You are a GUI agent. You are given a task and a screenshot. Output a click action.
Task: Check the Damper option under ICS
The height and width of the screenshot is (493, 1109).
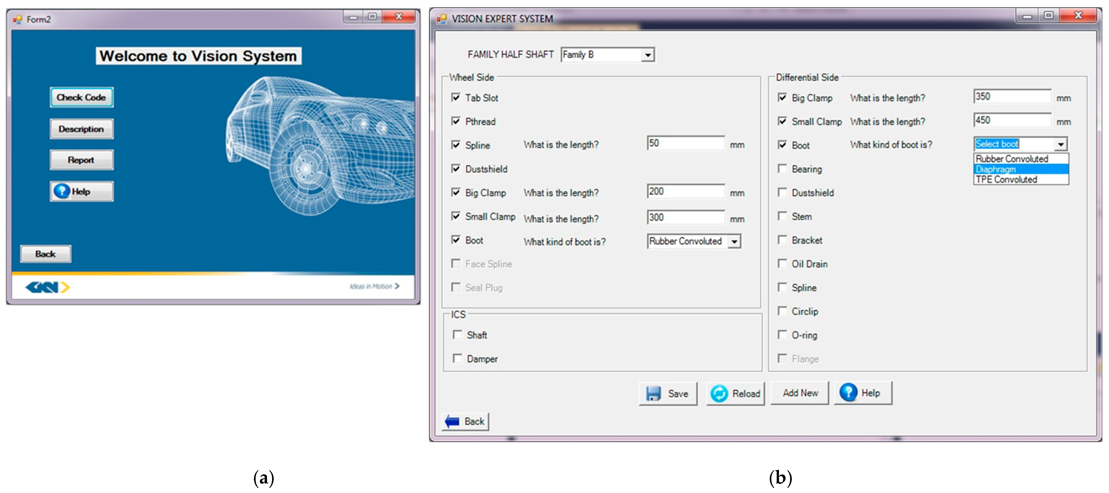(457, 358)
